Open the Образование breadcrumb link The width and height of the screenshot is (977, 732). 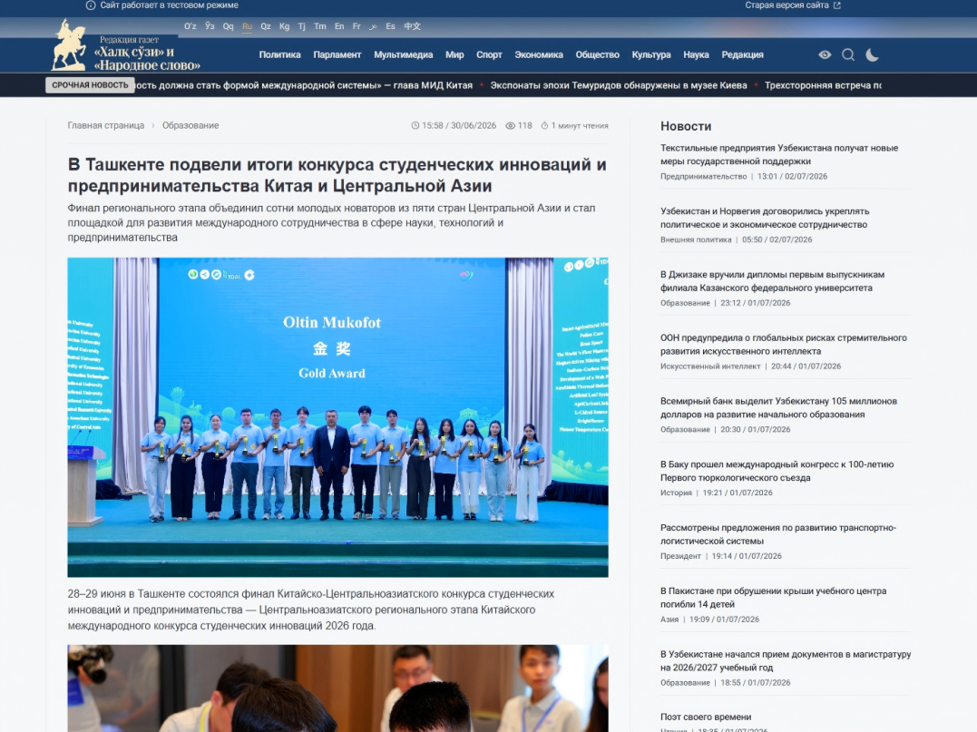(x=190, y=125)
